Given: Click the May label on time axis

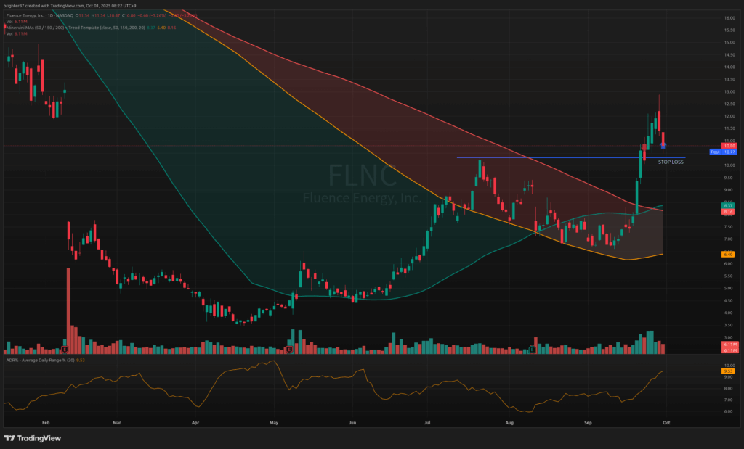Looking at the screenshot, I should coord(274,421).
